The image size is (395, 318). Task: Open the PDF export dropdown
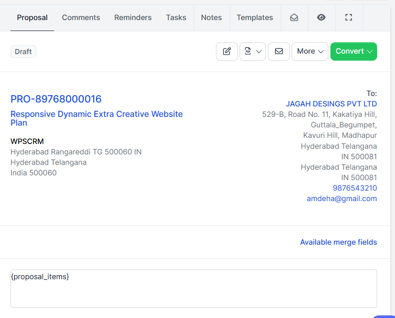point(253,51)
